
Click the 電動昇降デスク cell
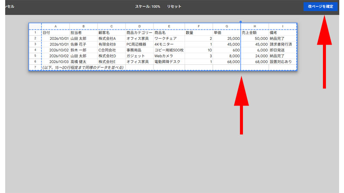pyautogui.click(x=169, y=62)
